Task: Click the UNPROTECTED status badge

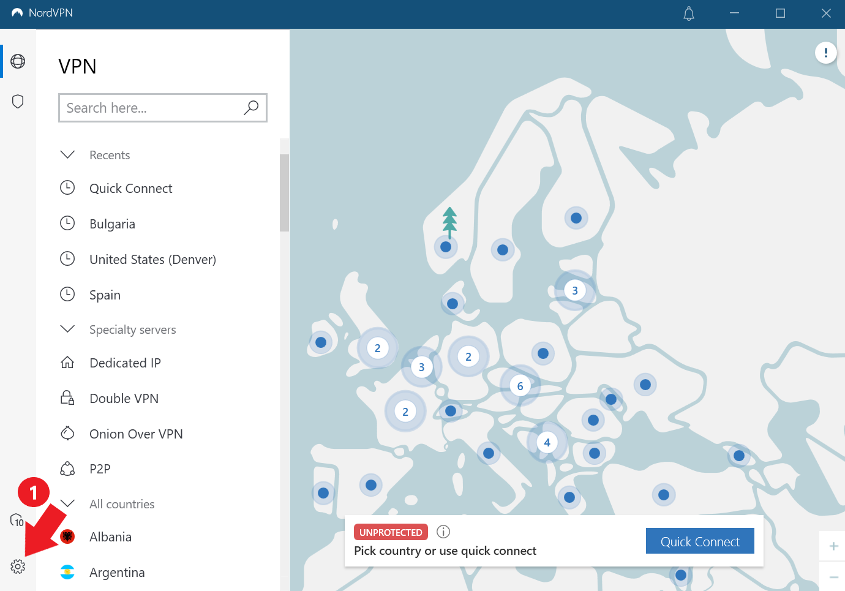Action: tap(390, 532)
